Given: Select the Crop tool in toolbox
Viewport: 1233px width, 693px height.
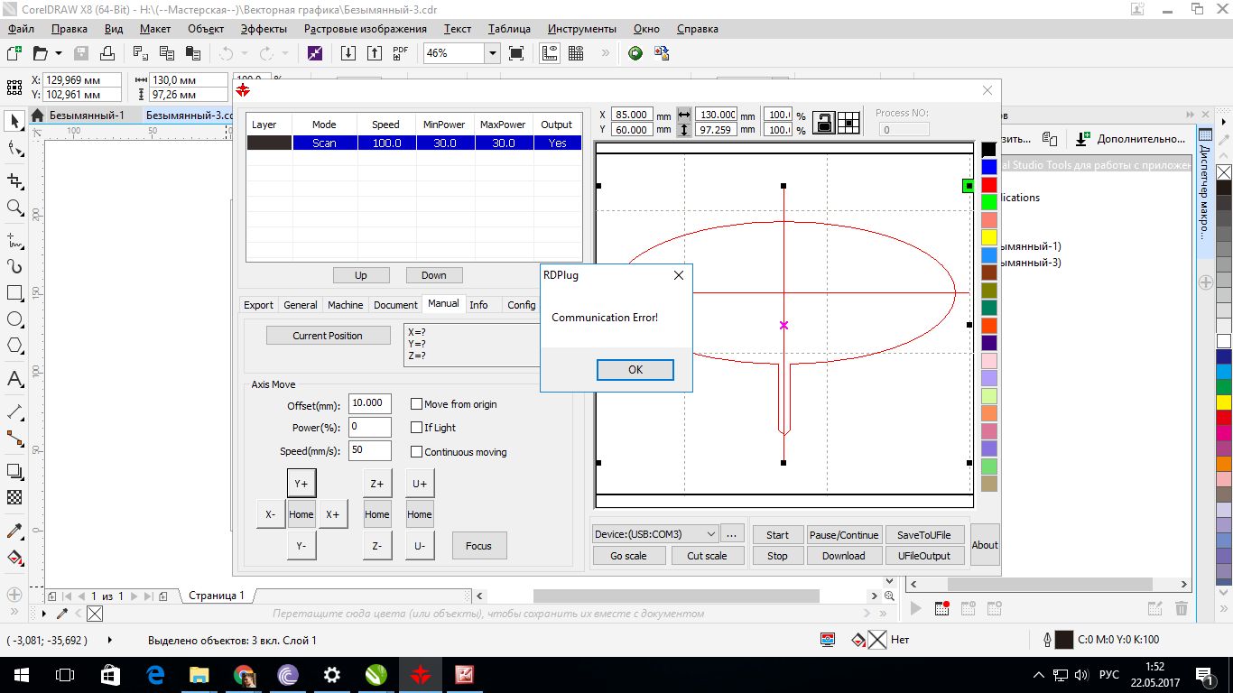Looking at the screenshot, I should (x=14, y=180).
